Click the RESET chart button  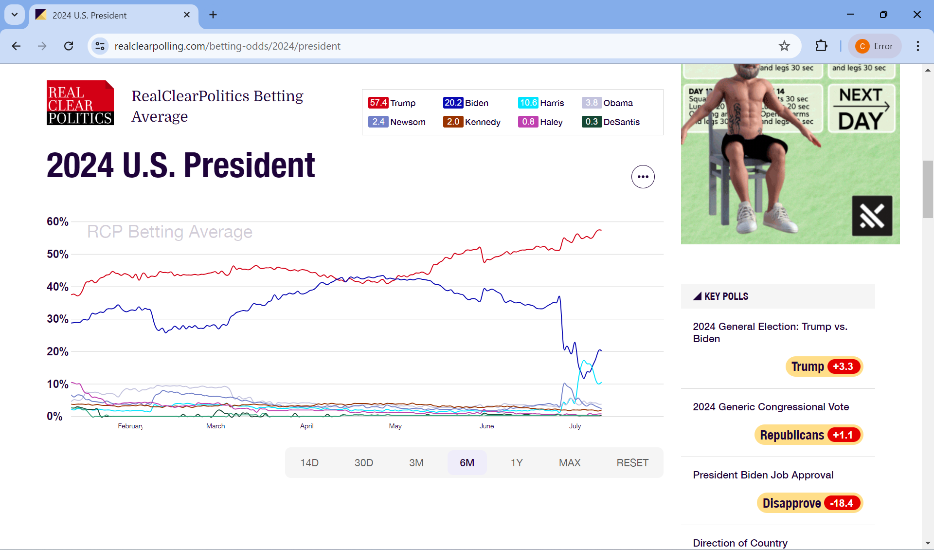pos(632,462)
